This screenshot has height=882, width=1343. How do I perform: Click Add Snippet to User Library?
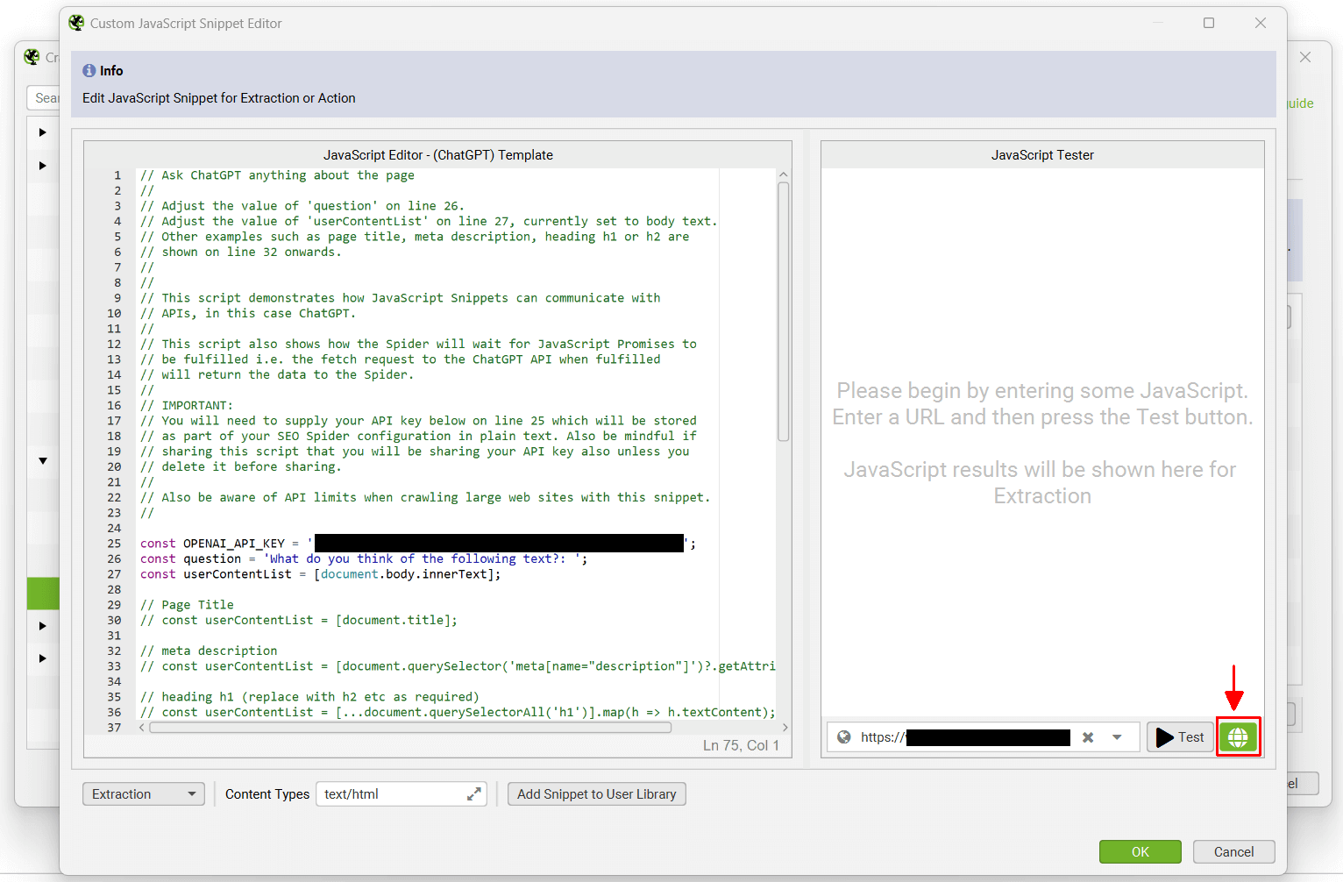tap(597, 794)
